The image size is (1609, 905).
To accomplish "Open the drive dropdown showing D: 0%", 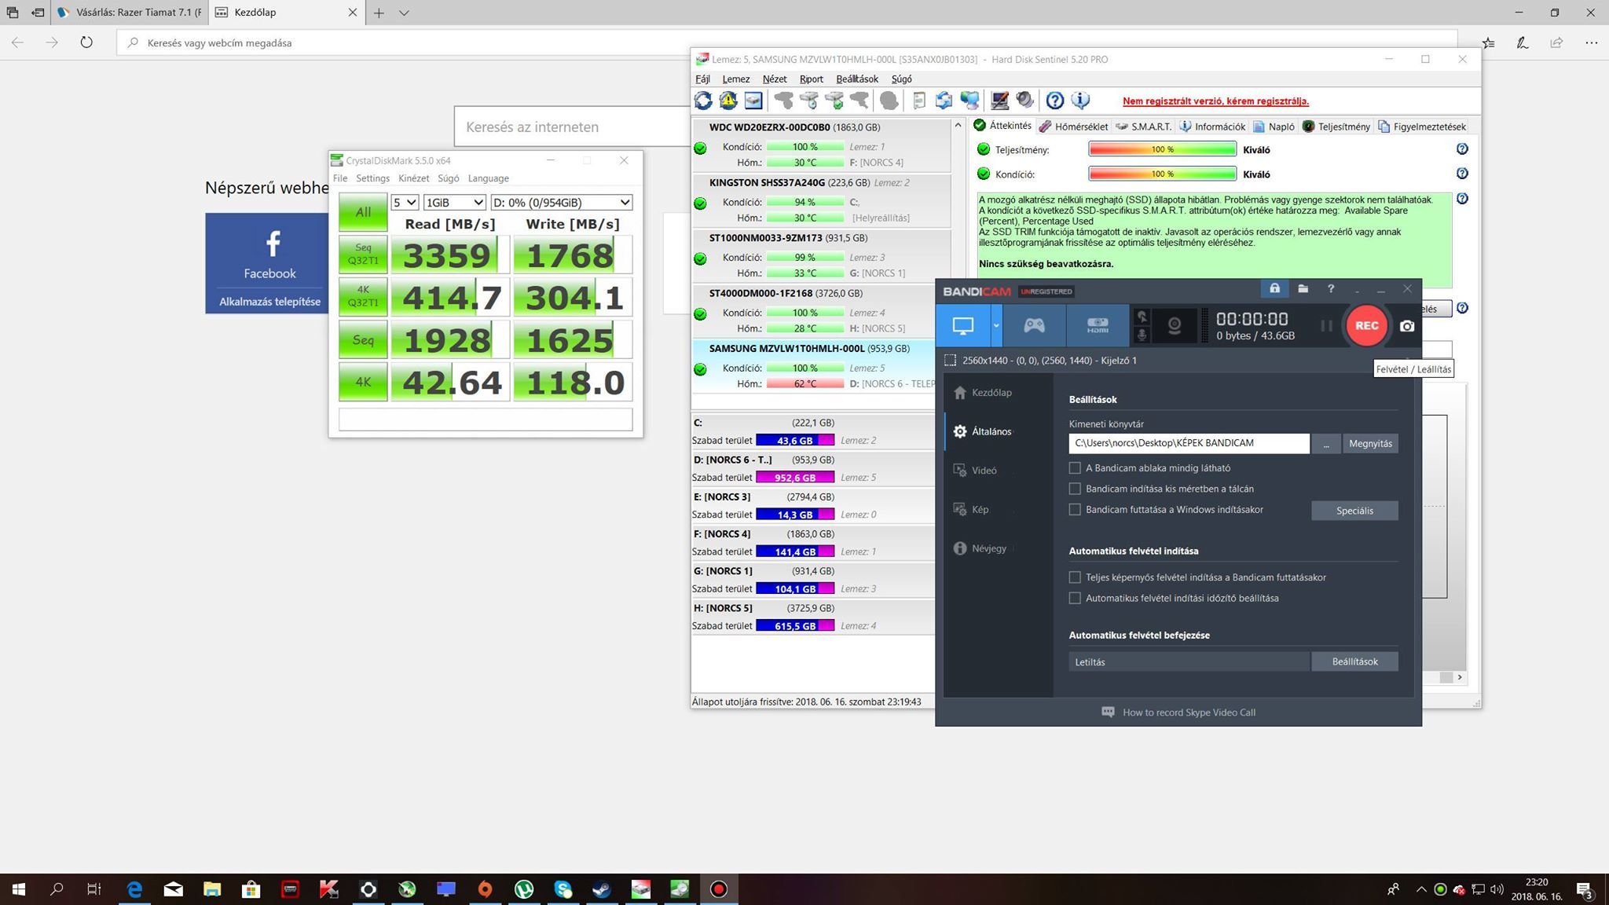I will [561, 202].
